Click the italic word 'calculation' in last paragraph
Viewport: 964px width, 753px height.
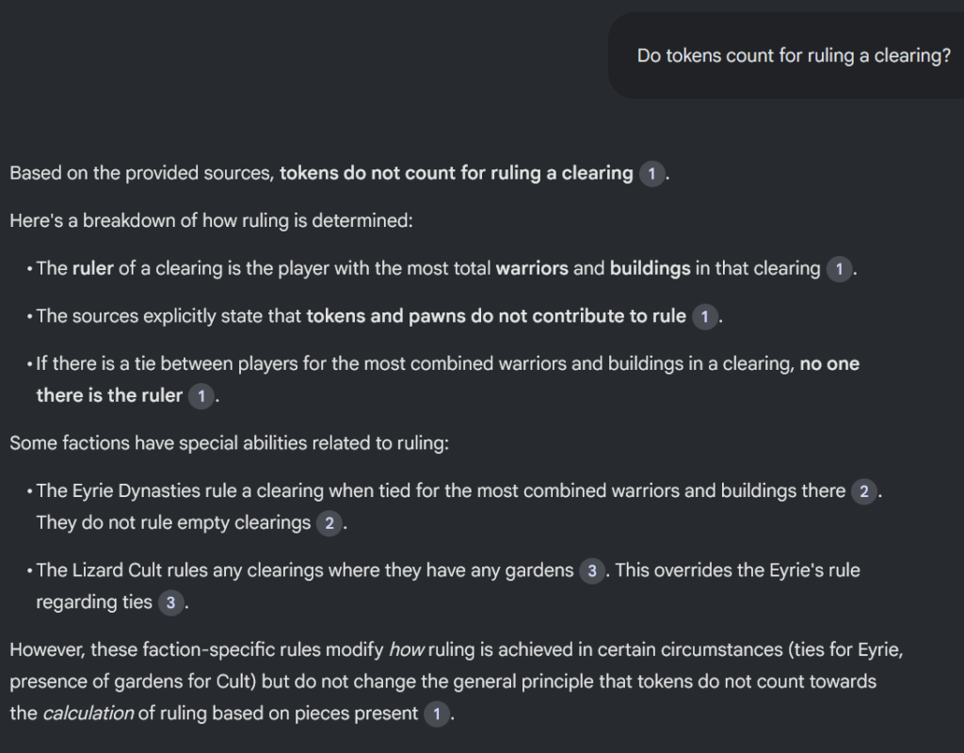pos(88,713)
